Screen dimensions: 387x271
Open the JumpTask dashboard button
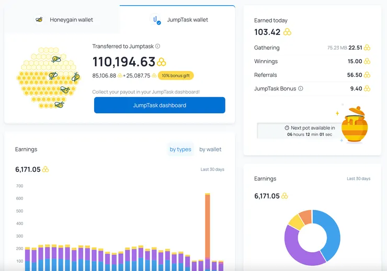pyautogui.click(x=160, y=105)
